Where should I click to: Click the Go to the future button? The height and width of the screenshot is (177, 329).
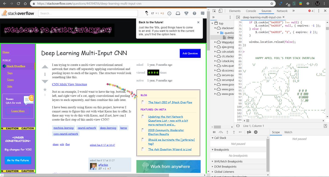18,160
